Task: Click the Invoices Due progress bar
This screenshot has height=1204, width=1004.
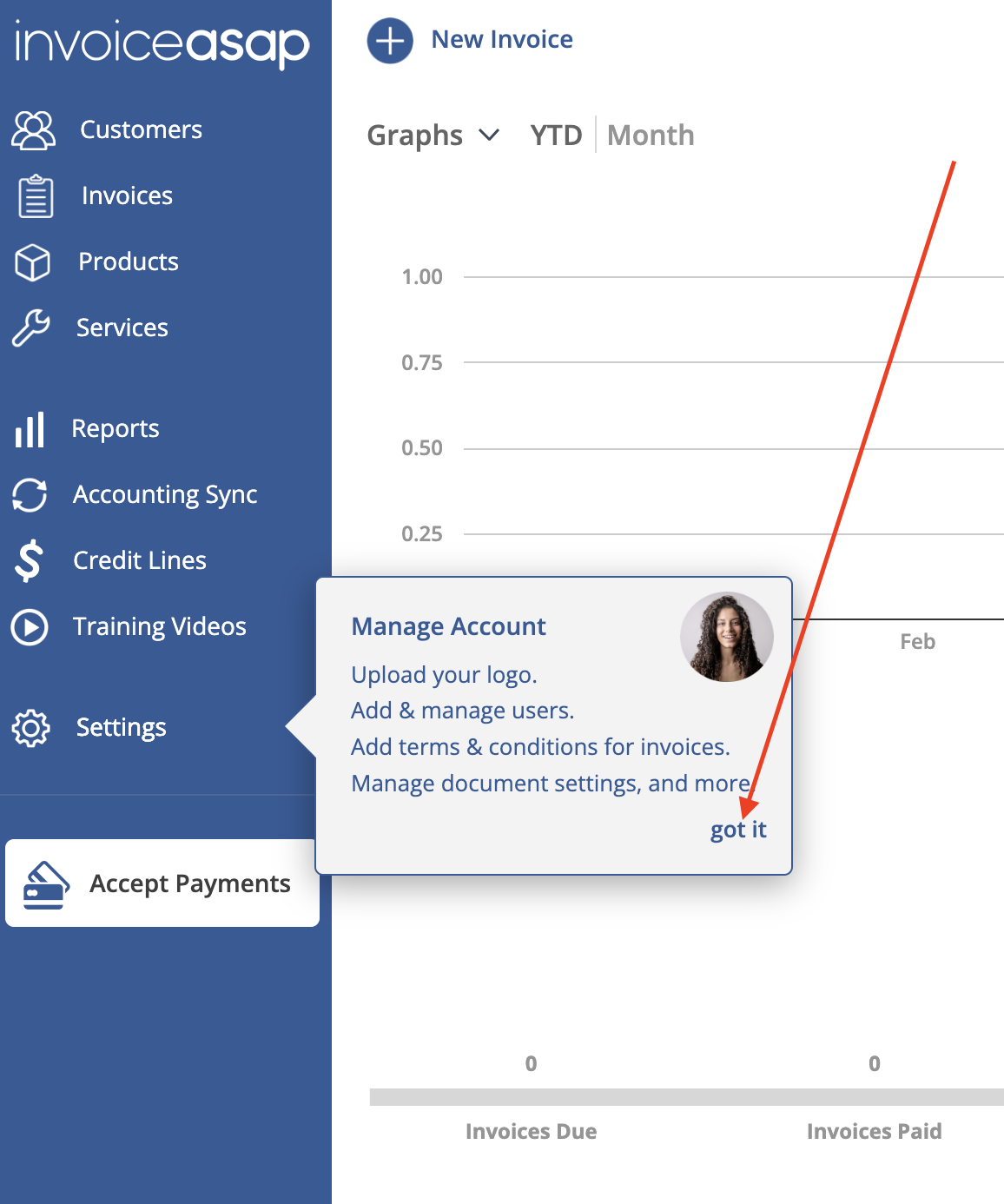Action: coord(531,1096)
